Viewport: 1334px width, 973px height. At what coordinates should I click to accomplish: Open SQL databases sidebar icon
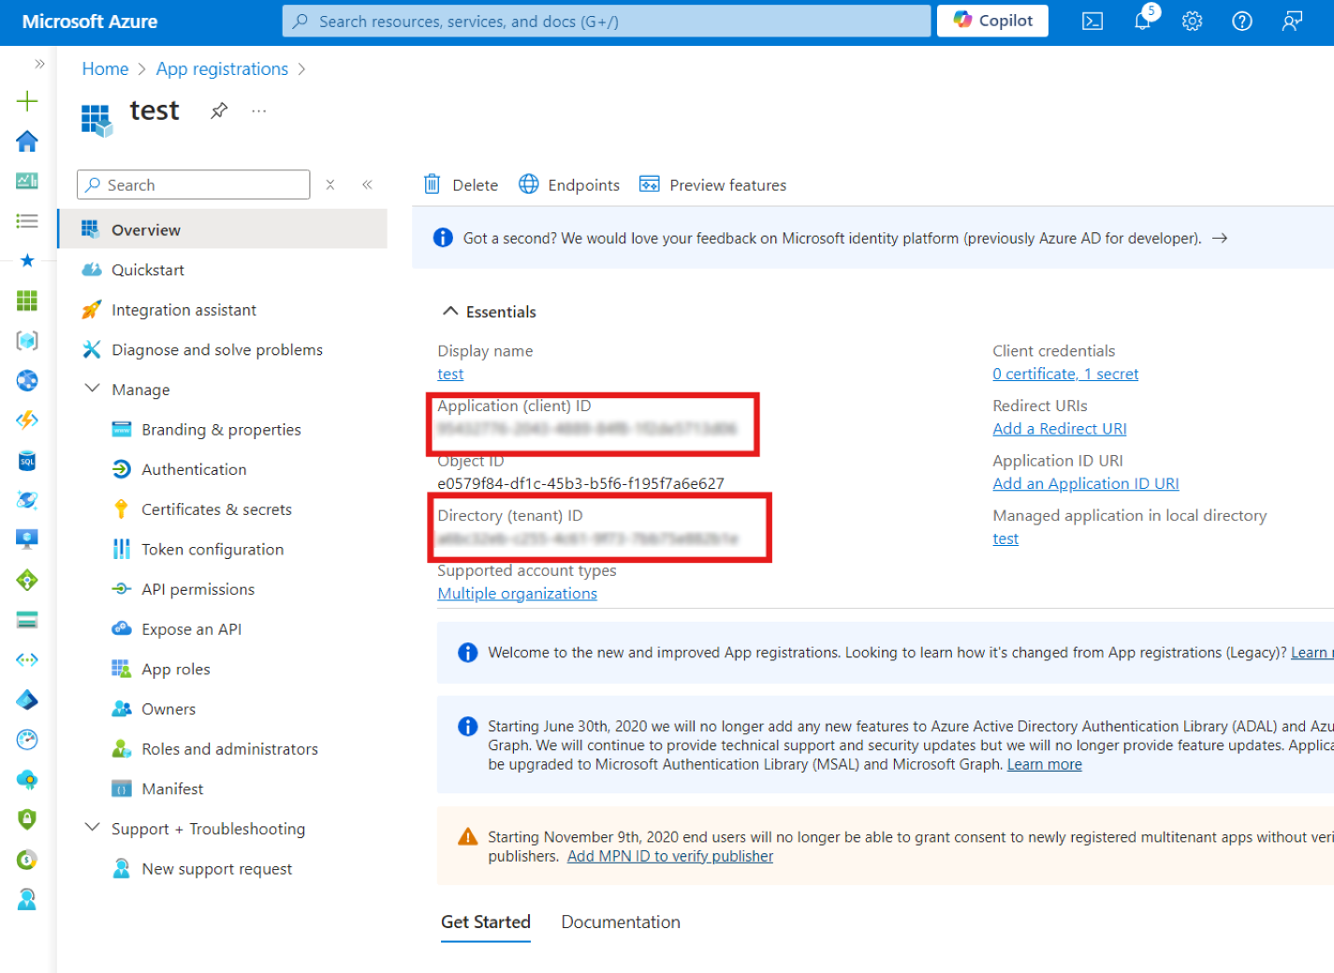click(27, 461)
